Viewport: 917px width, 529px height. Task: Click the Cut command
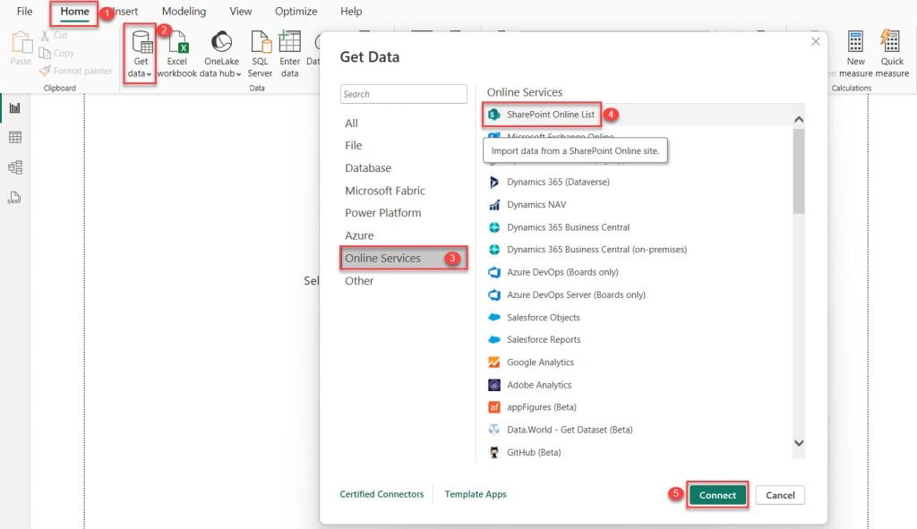coord(54,35)
